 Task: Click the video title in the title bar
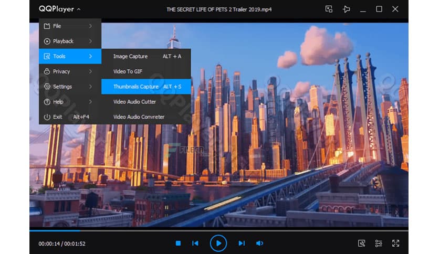(x=219, y=9)
